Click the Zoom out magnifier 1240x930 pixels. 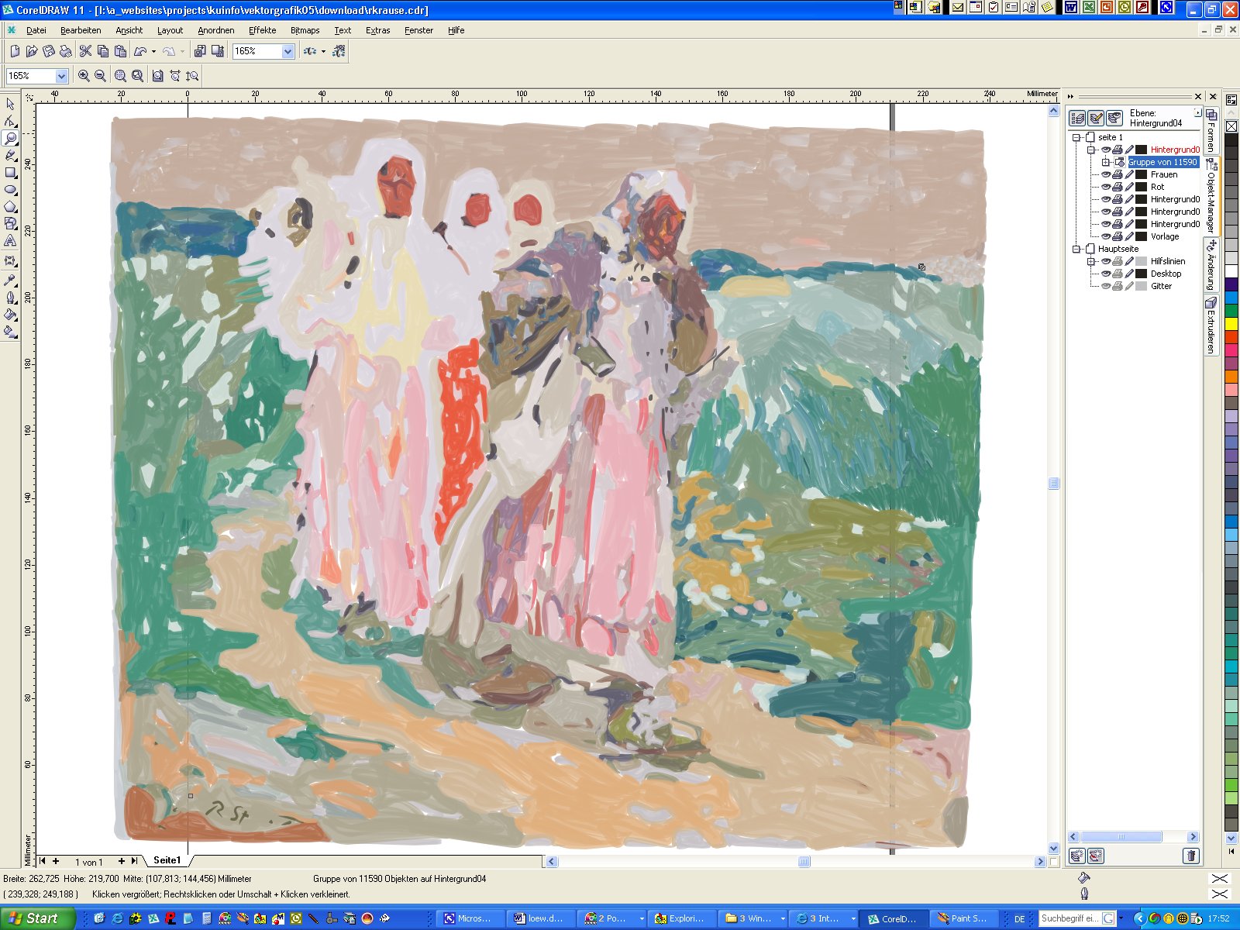tap(100, 76)
